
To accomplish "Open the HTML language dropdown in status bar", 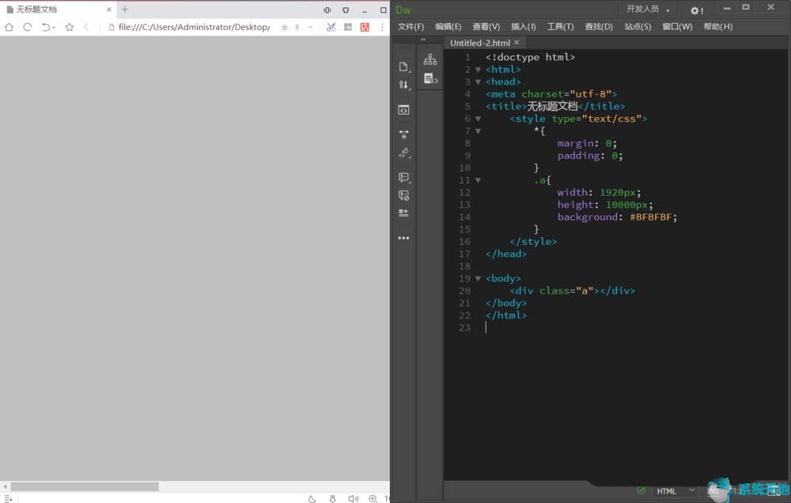I will click(676, 491).
